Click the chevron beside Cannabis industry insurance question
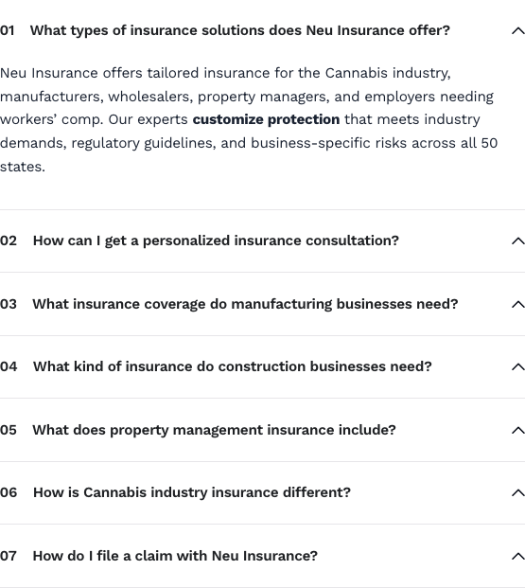This screenshot has width=525, height=588. pos(517,492)
